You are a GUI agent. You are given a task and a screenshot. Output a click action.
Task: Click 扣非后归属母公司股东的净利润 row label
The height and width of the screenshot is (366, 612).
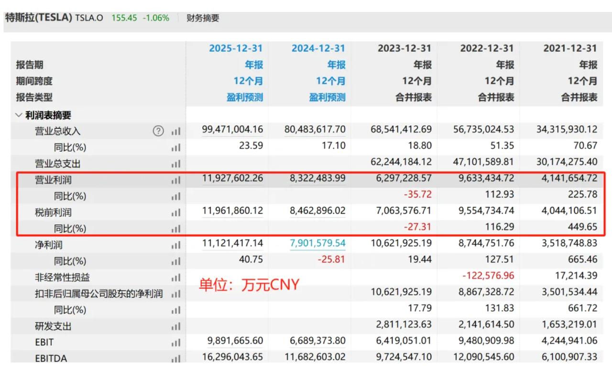[x=99, y=294]
